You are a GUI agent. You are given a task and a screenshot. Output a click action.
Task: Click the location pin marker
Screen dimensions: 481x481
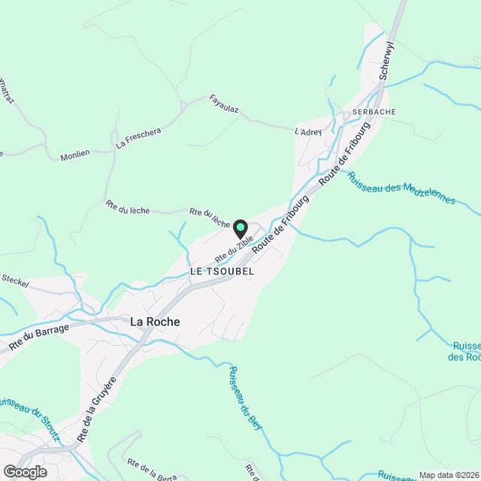240,229
